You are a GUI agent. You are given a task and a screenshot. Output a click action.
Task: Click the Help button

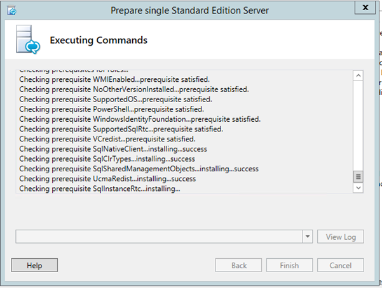(34, 265)
